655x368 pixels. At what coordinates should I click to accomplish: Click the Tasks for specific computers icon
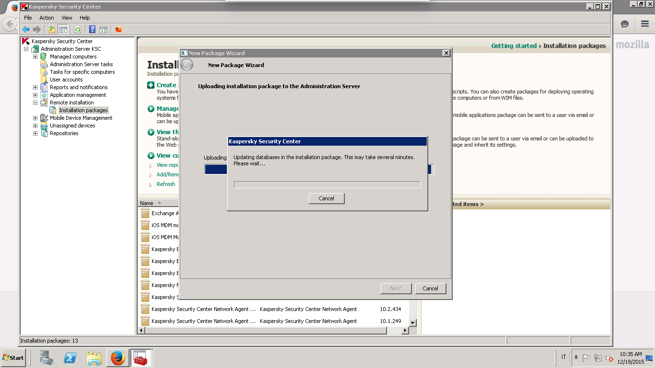pos(44,72)
